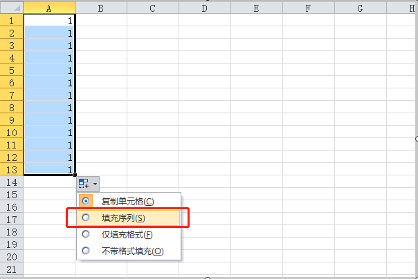
Task: Click empty cell F18
Action: coord(308,231)
